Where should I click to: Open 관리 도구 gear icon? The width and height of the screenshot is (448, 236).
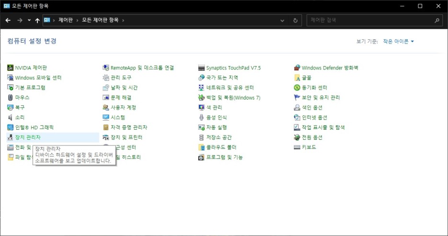(x=106, y=78)
